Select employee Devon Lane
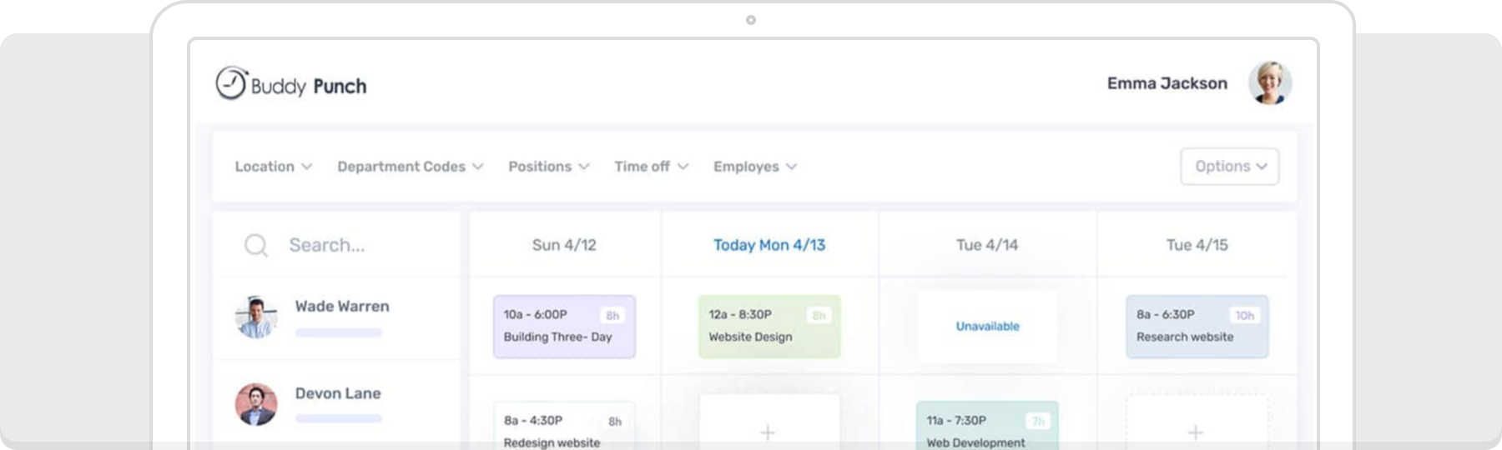The width and height of the screenshot is (1502, 450). pos(338,393)
